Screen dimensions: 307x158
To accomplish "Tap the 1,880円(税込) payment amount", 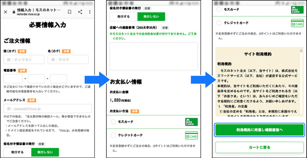I will [120, 100].
